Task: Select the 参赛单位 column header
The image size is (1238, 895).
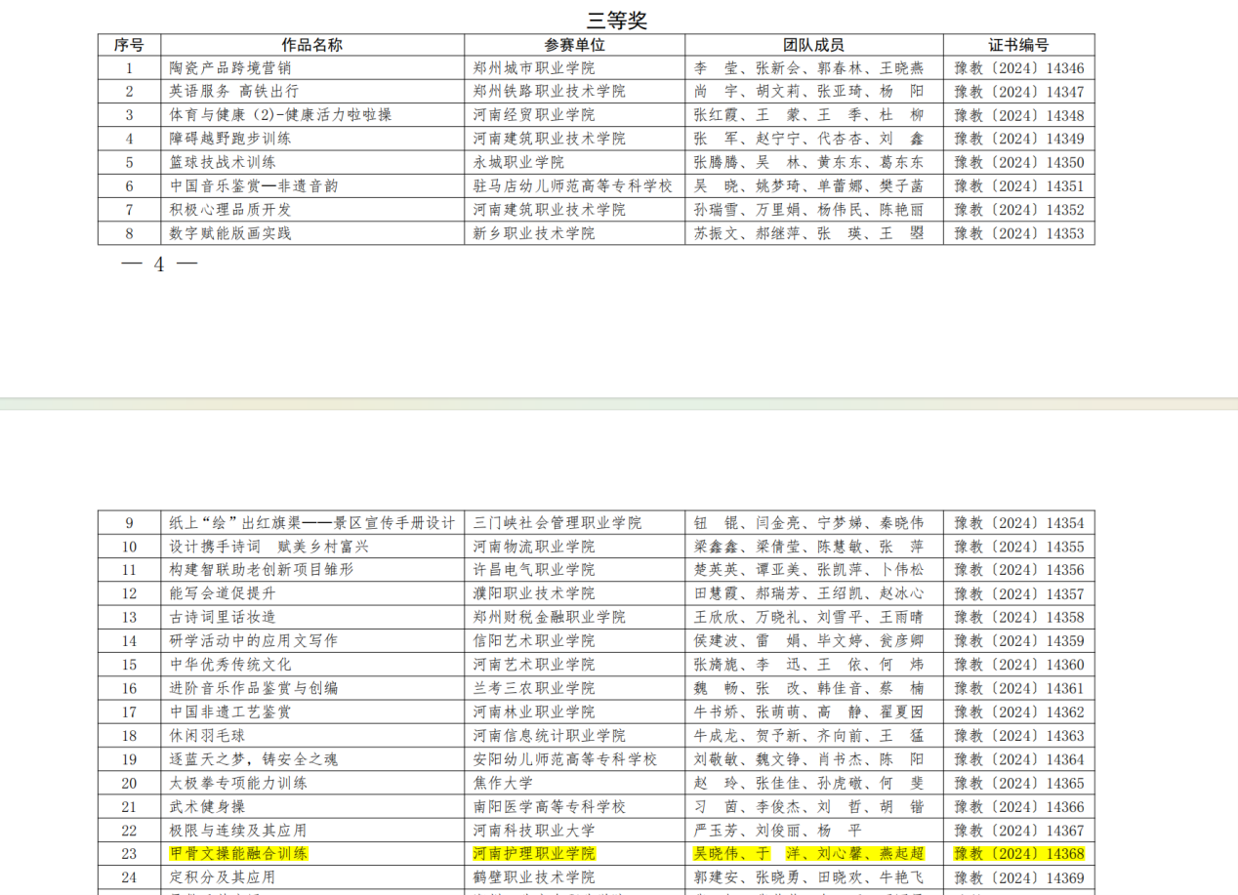Action: tap(574, 45)
